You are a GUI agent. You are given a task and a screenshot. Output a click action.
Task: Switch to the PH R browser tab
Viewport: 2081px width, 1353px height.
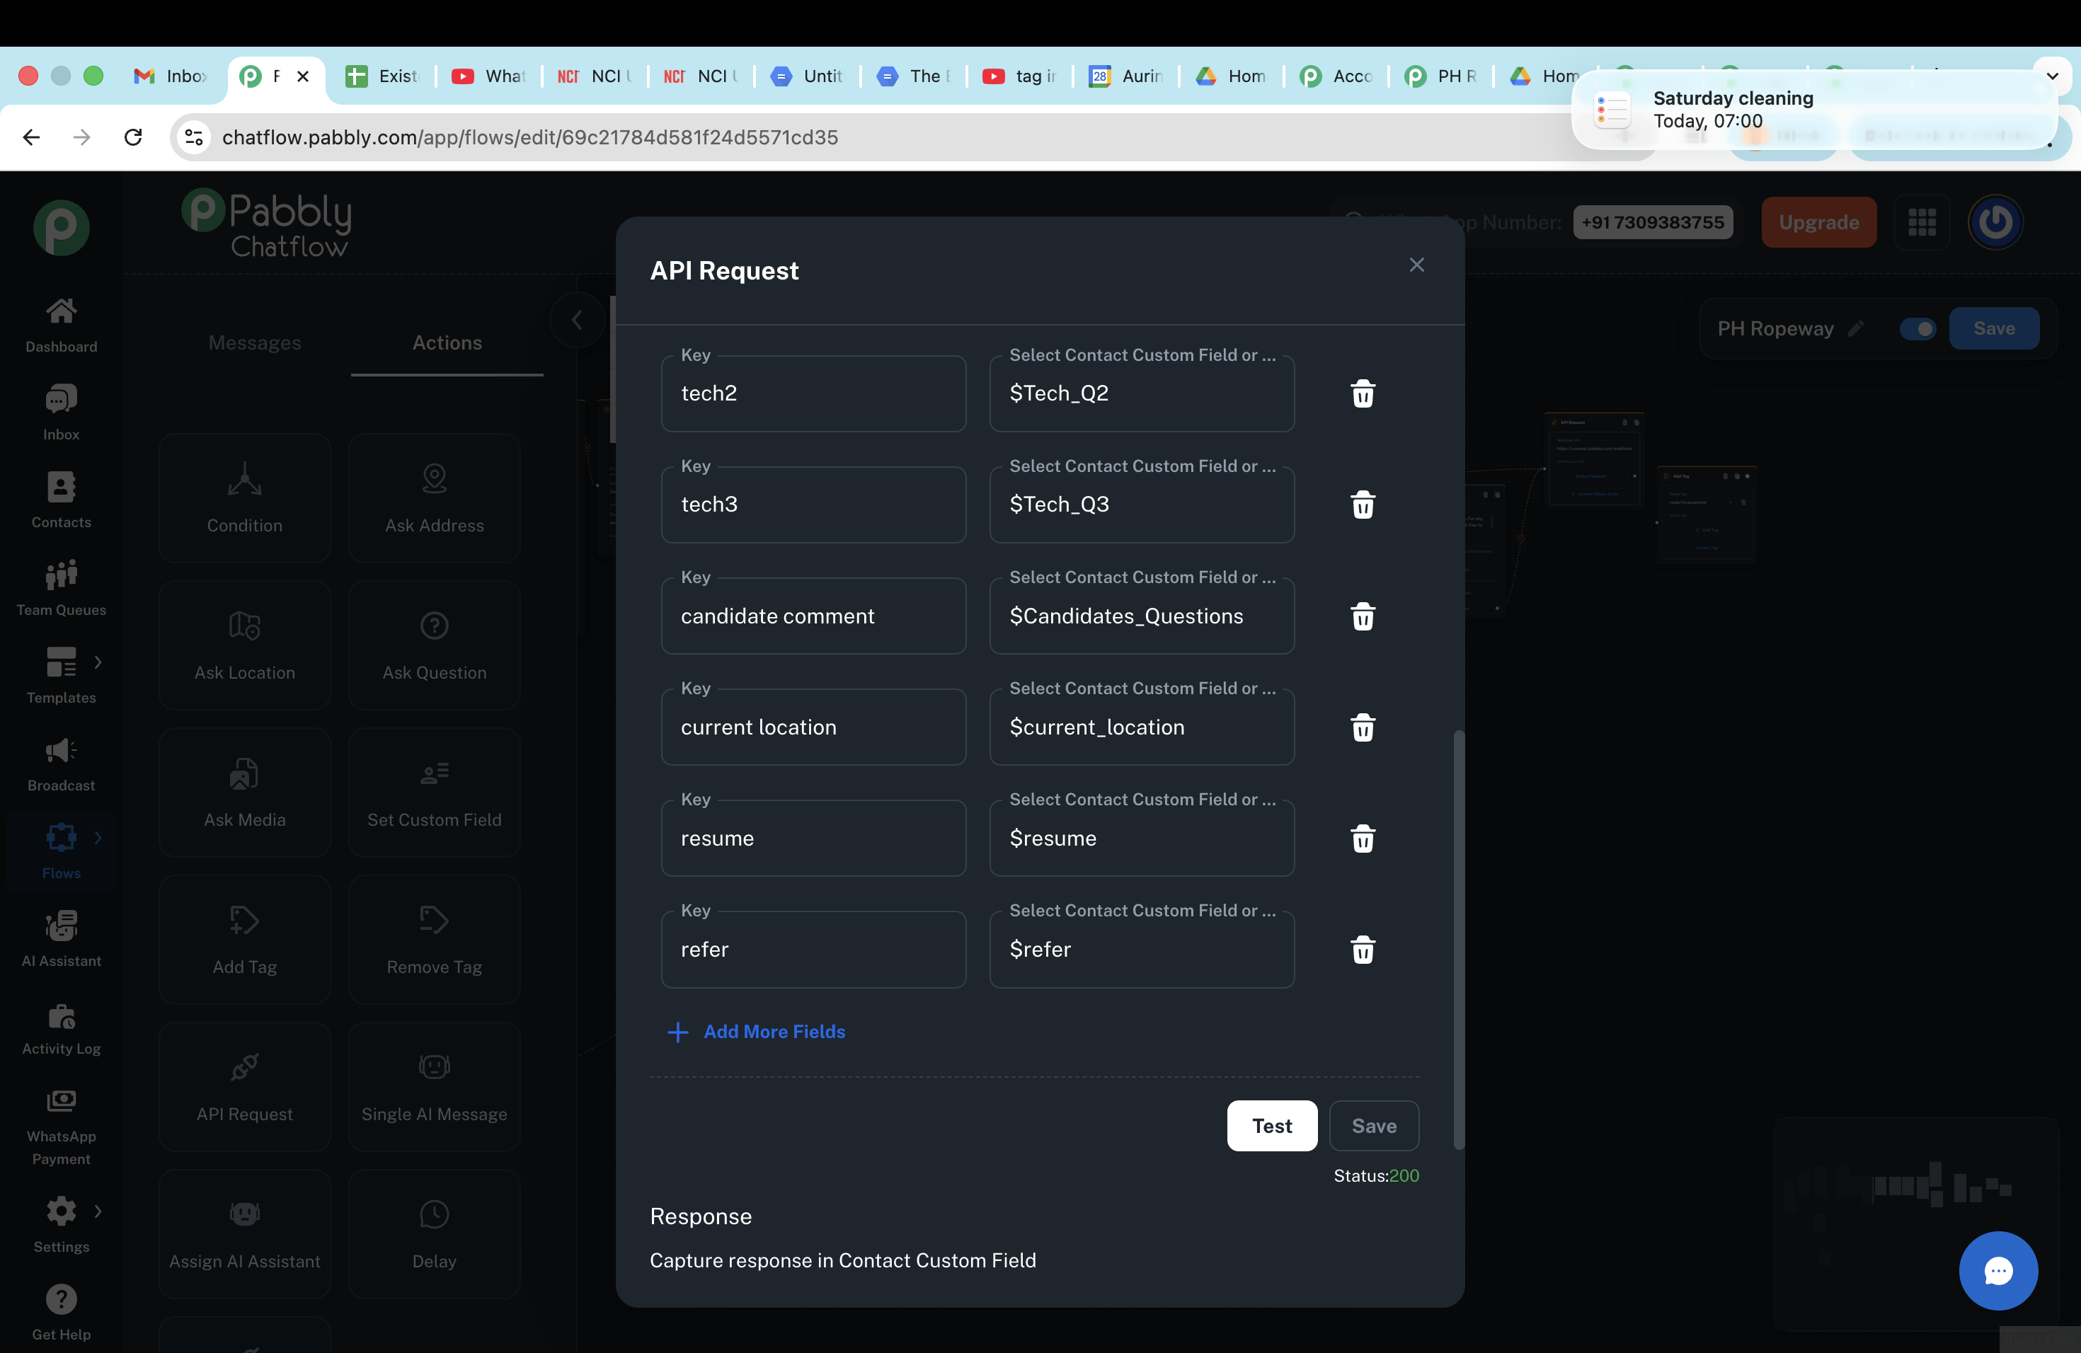click(x=1441, y=76)
